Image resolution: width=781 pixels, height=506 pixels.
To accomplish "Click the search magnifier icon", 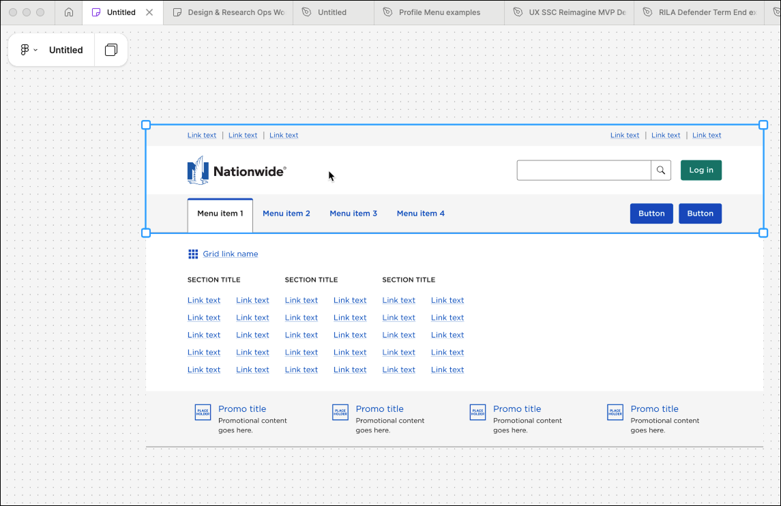I will pos(661,170).
